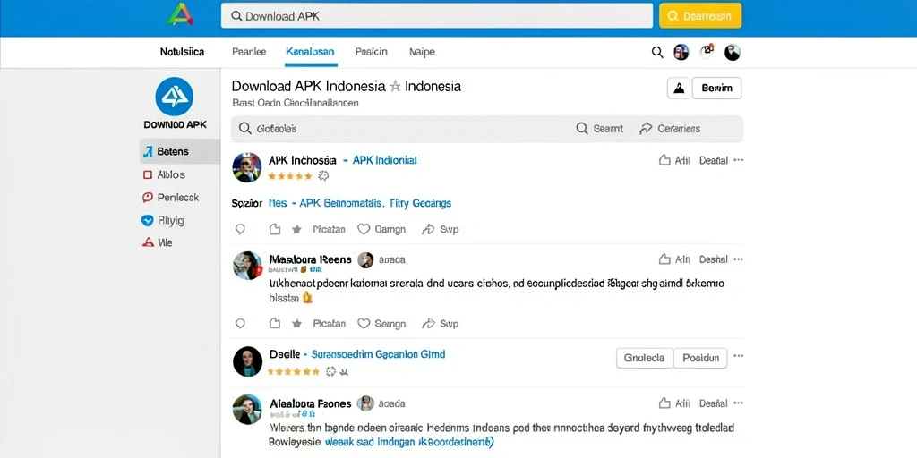The height and width of the screenshot is (458, 917).
Task: Click thumbs-up icon under Maslaora Reens post
Action: click(x=275, y=324)
